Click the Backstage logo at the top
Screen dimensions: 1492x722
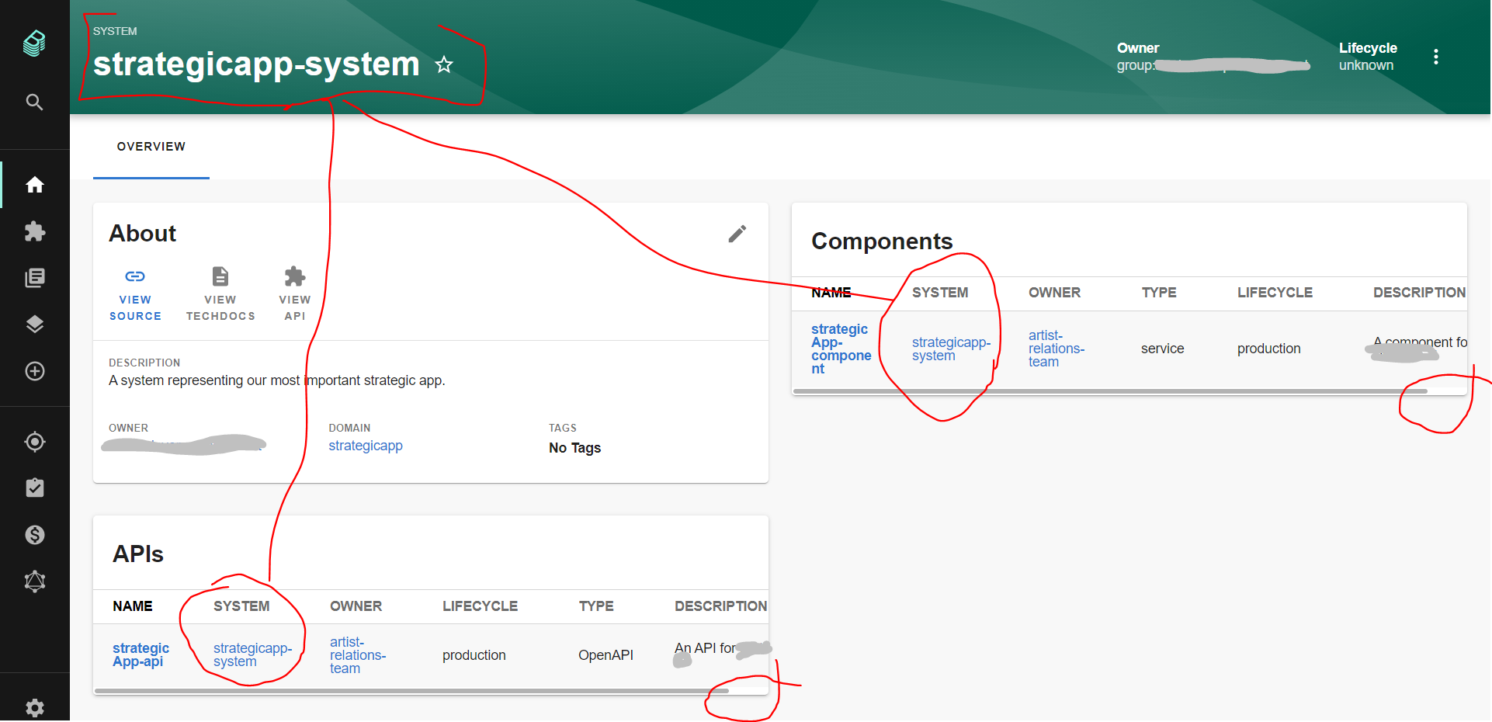[x=34, y=43]
